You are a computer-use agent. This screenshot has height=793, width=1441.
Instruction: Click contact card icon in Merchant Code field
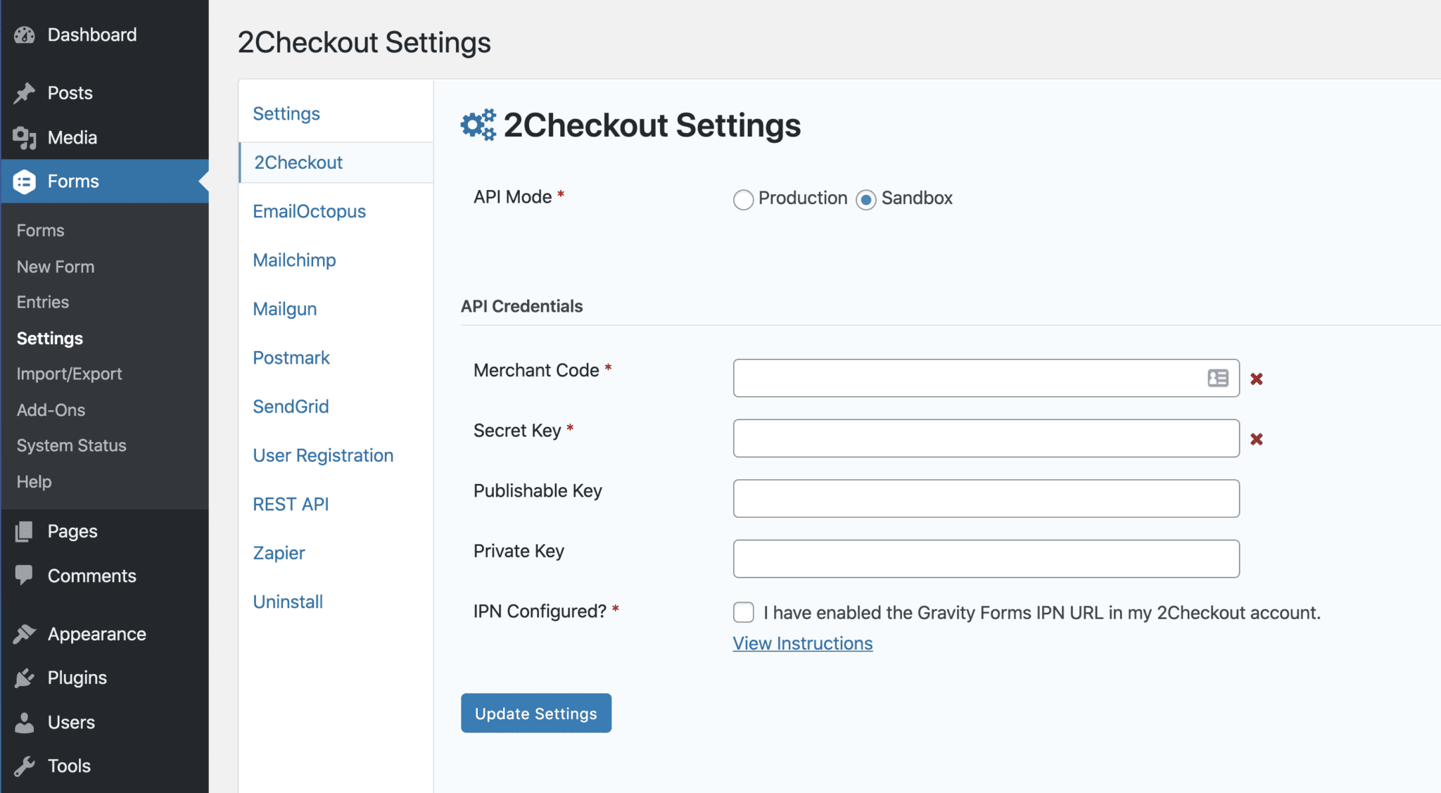click(x=1218, y=379)
